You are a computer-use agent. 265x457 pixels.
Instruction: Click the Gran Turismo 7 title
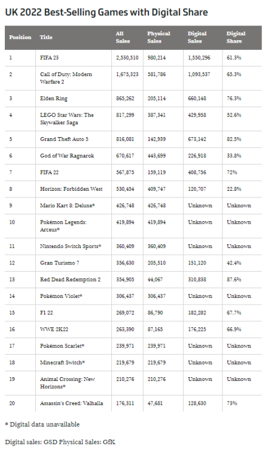click(x=60, y=263)
